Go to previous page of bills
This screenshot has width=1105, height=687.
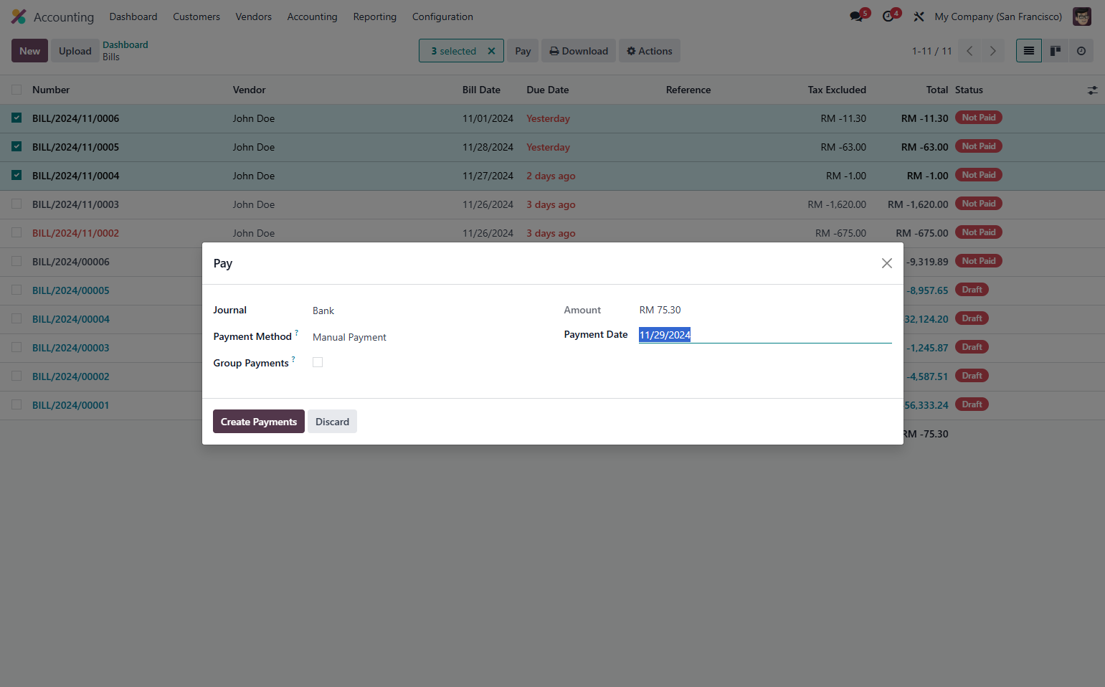[x=969, y=51]
